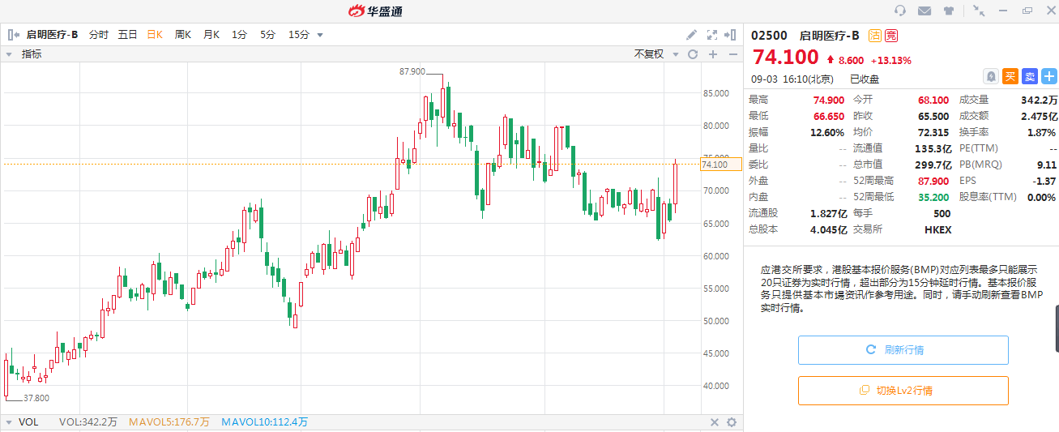Click the 刷新行情 refresh quotes button
This screenshot has height=432, width=1059.
point(903,350)
